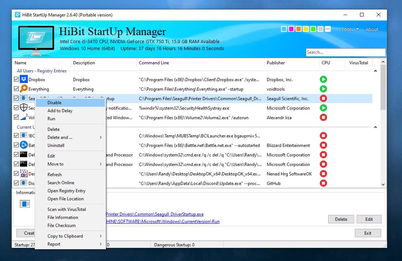
Task: Toggle the BCILauncher startup checkbox
Action: point(16,135)
